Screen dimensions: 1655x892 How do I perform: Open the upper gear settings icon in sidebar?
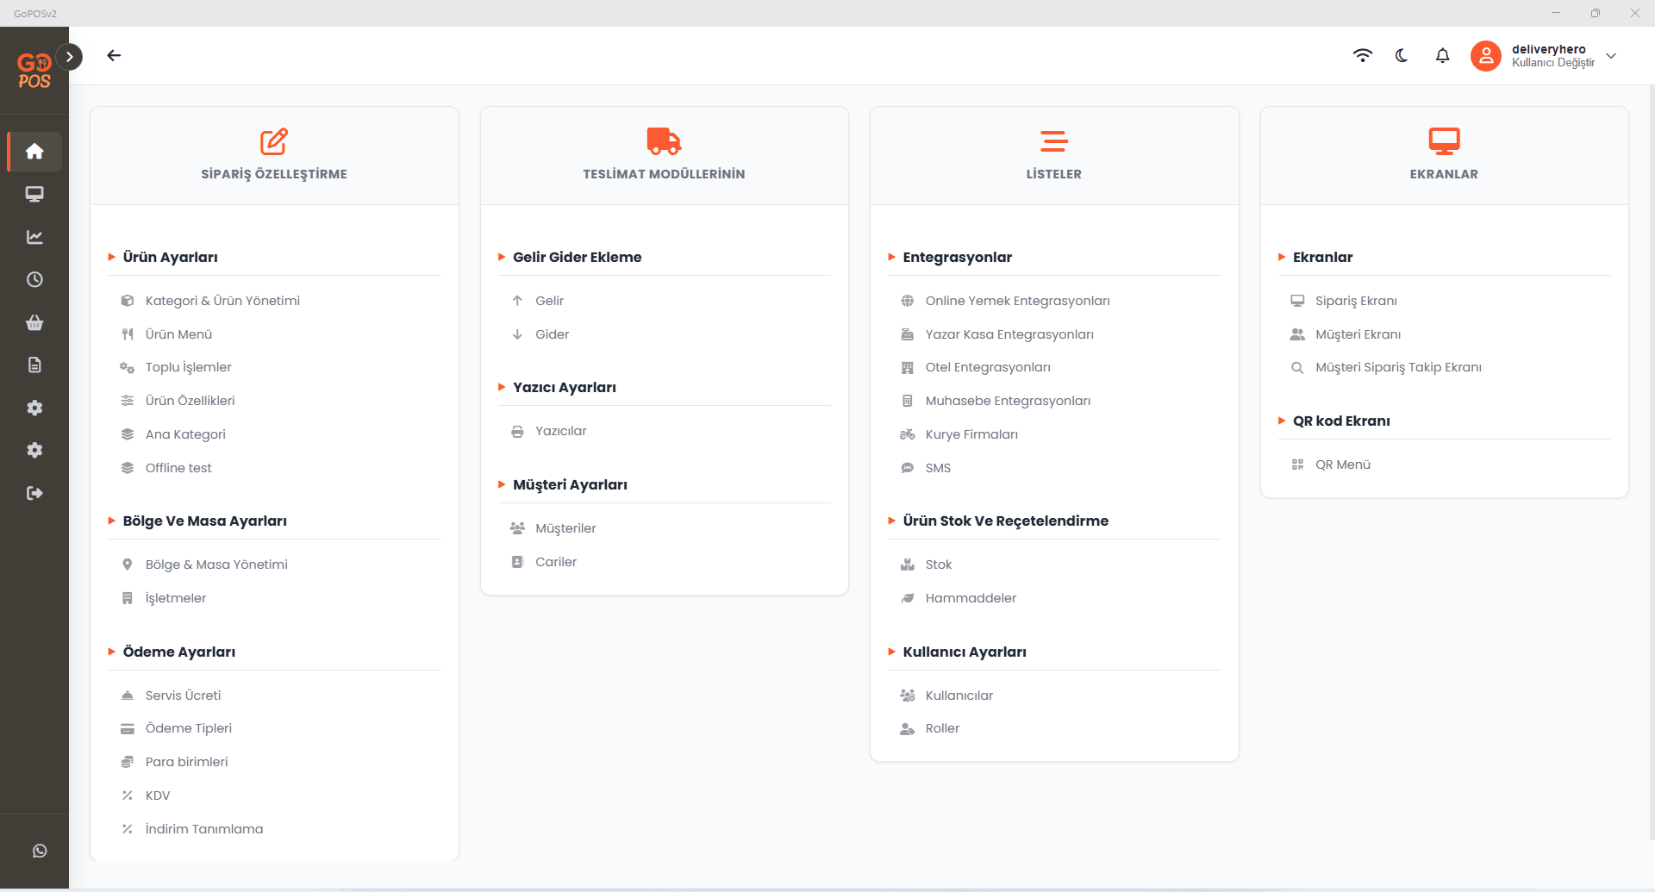34,408
